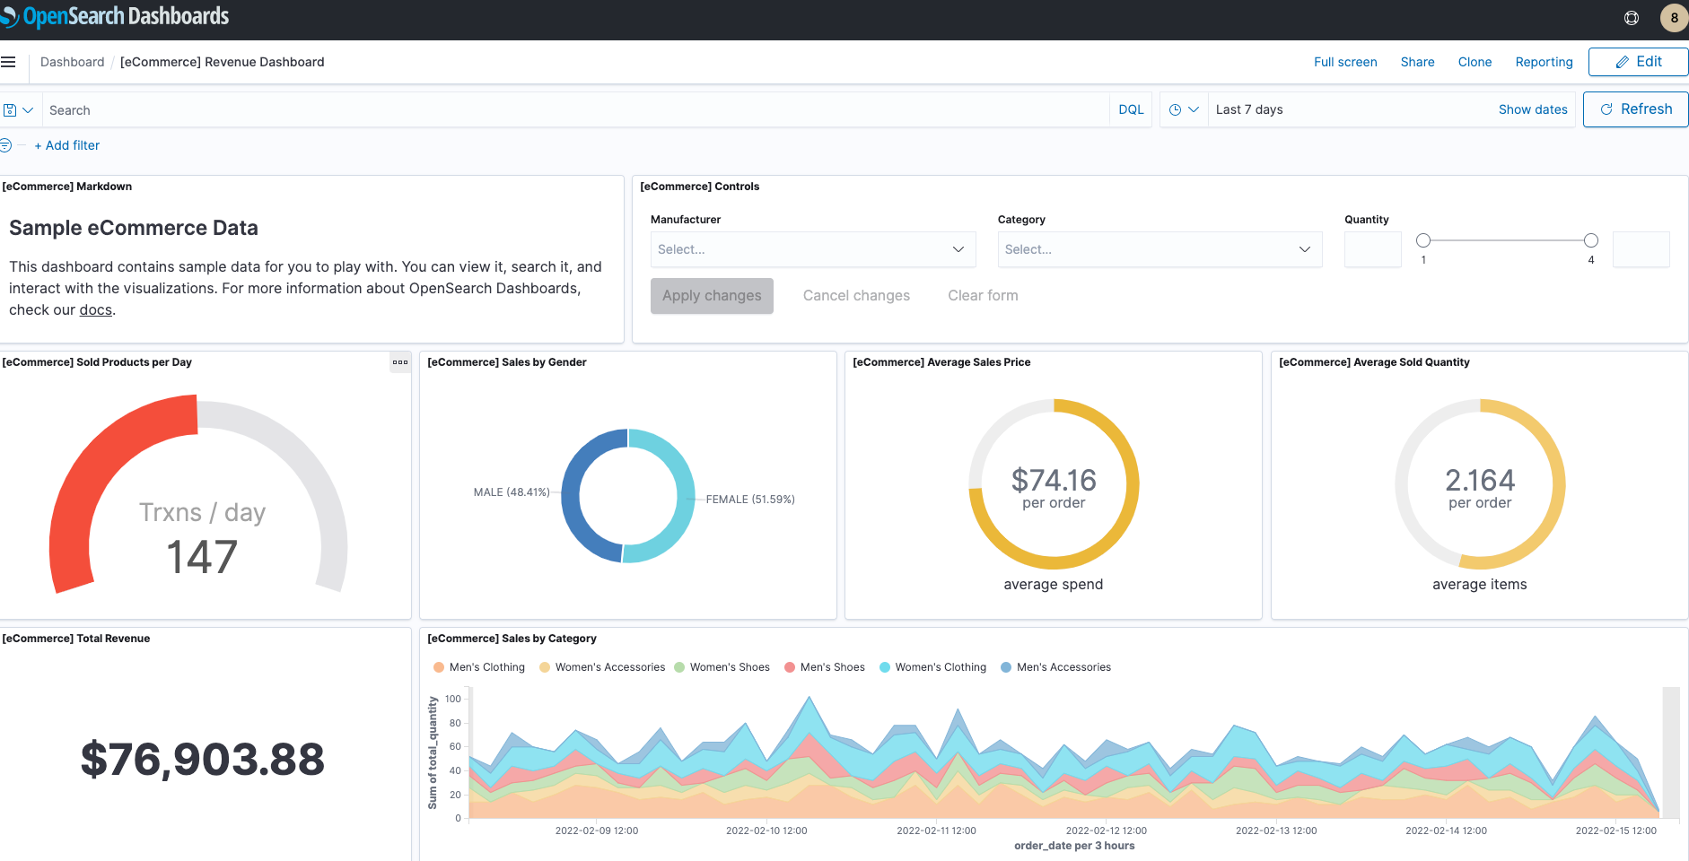Click the Refresh icon button

(x=1606, y=109)
